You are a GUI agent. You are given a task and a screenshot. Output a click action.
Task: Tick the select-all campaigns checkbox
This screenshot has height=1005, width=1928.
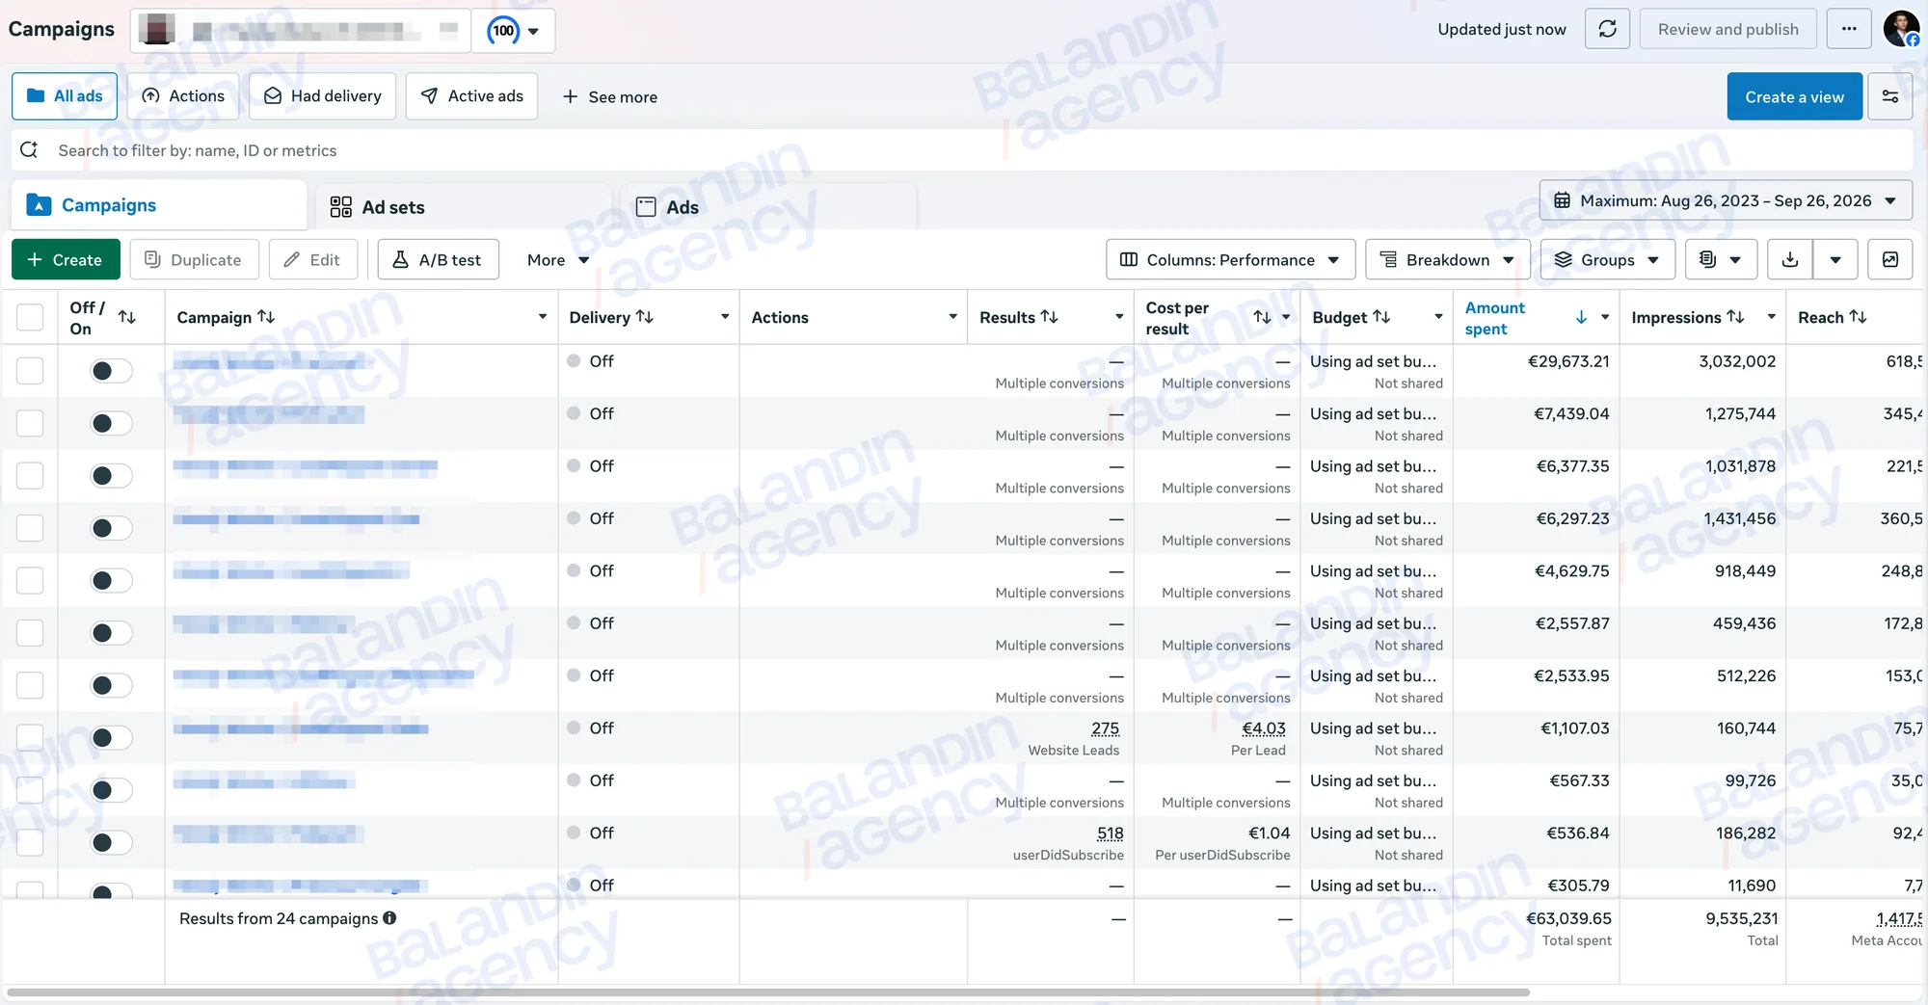(x=30, y=317)
